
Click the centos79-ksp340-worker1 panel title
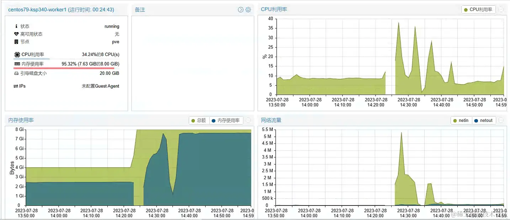pyautogui.click(x=61, y=10)
